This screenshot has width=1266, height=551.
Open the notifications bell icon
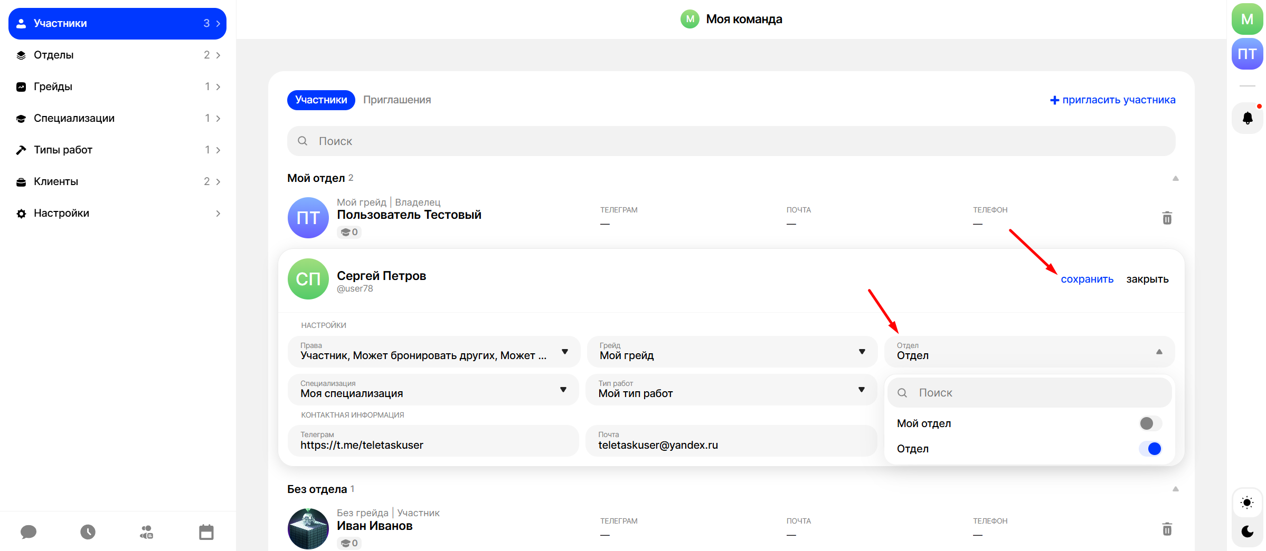1247,118
